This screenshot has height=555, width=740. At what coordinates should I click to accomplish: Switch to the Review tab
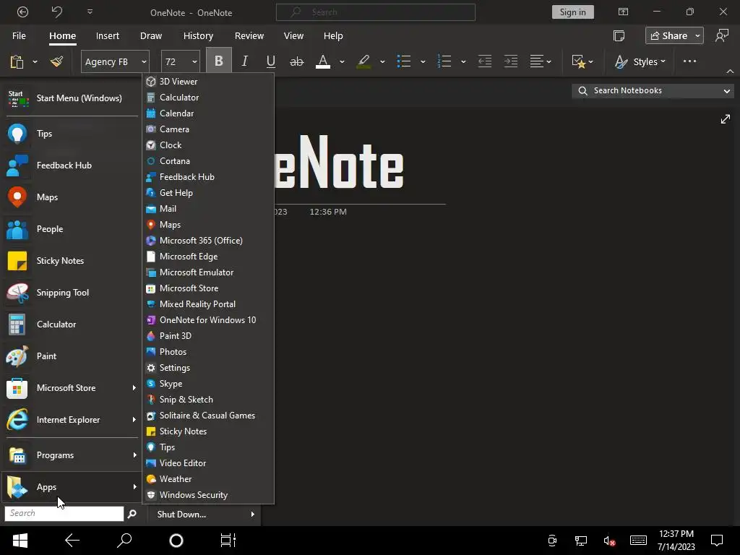(249, 36)
